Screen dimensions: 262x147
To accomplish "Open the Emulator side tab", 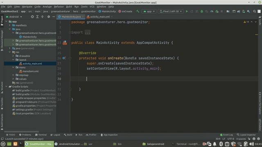I will 260,125.
